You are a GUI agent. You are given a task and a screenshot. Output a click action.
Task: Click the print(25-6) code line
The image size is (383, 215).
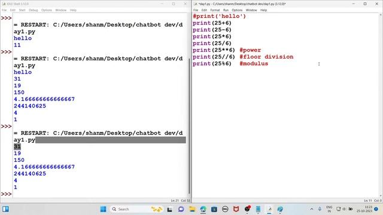(212, 30)
